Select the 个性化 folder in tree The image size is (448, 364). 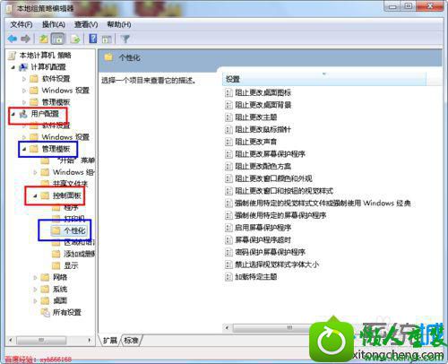pyautogui.click(x=74, y=230)
